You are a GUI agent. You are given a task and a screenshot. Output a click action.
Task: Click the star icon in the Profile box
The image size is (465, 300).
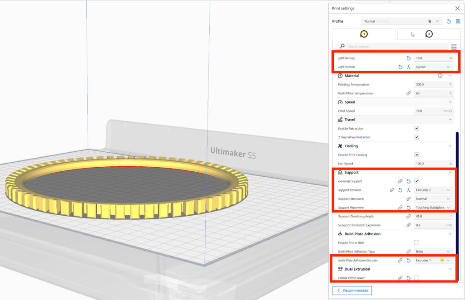pyautogui.click(x=430, y=21)
